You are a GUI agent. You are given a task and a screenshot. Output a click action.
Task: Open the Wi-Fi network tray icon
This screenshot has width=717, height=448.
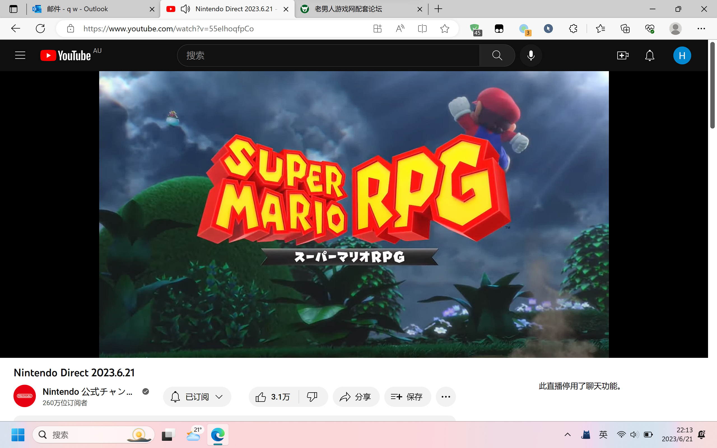pos(621,435)
